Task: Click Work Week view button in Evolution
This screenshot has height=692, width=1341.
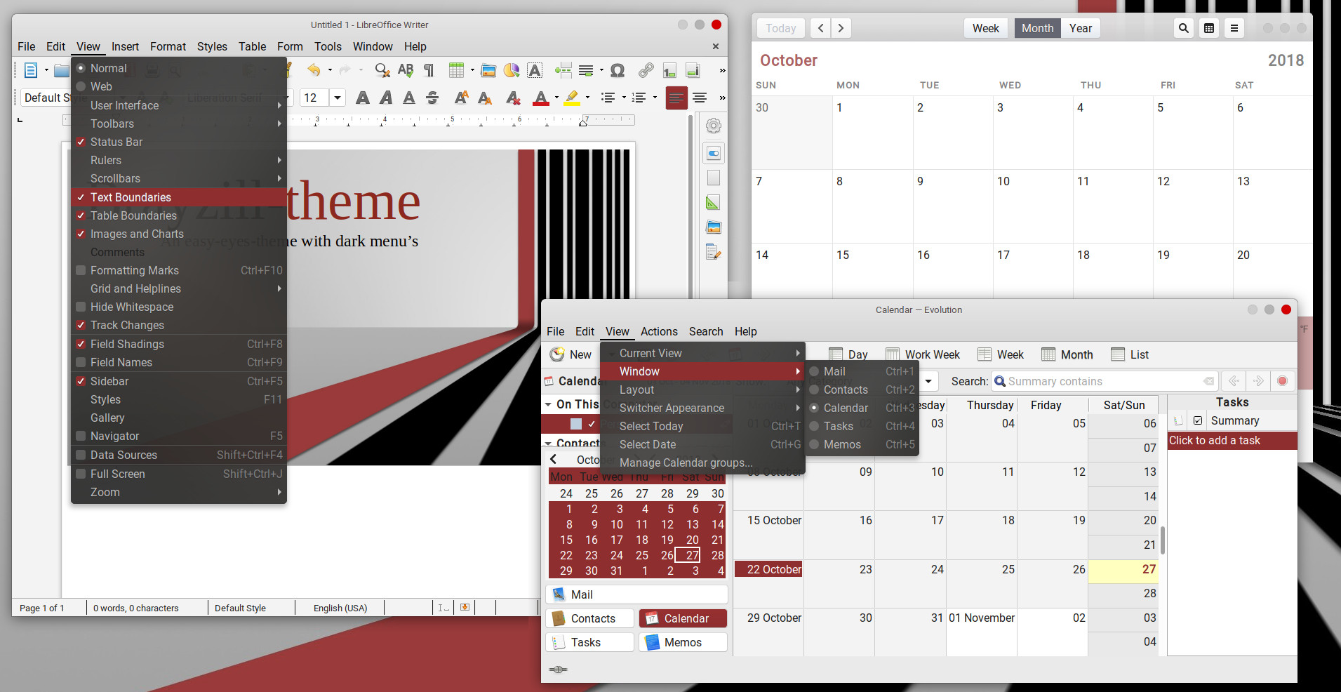Action: click(923, 354)
